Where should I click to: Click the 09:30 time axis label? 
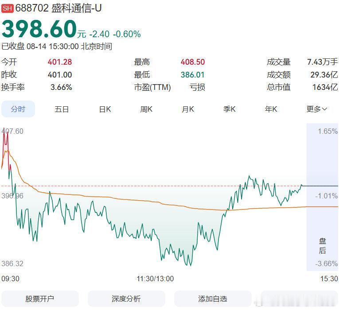(x=10, y=279)
